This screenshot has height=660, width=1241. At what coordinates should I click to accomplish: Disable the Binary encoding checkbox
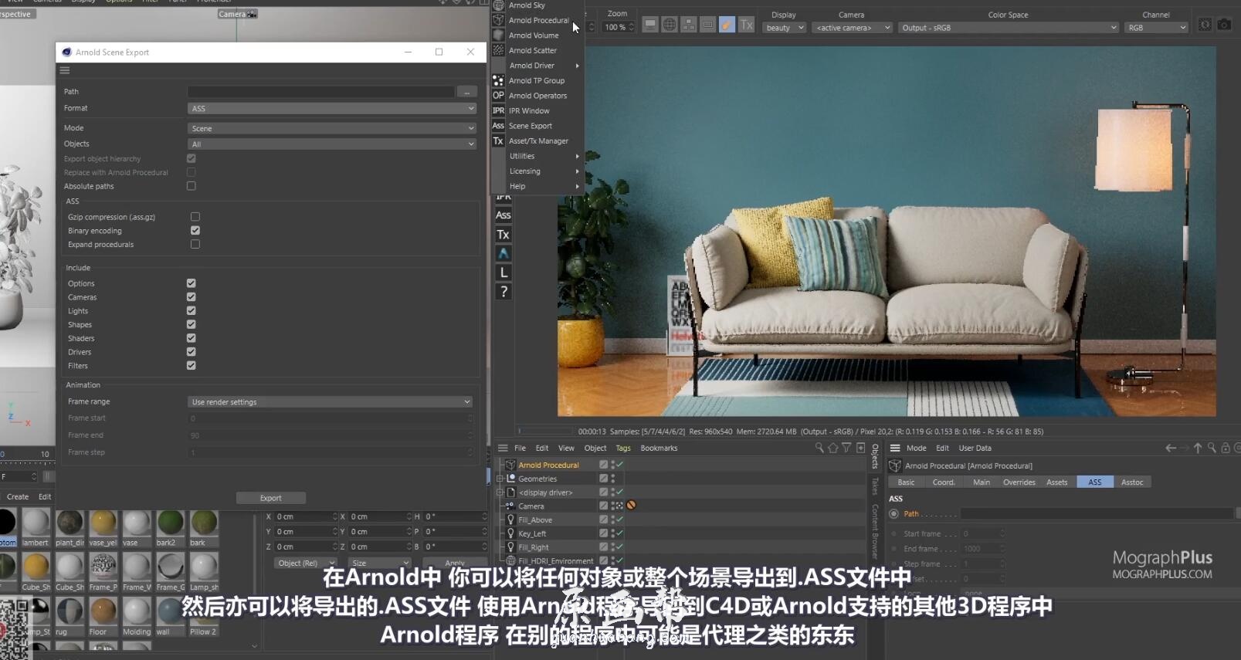[x=195, y=230]
